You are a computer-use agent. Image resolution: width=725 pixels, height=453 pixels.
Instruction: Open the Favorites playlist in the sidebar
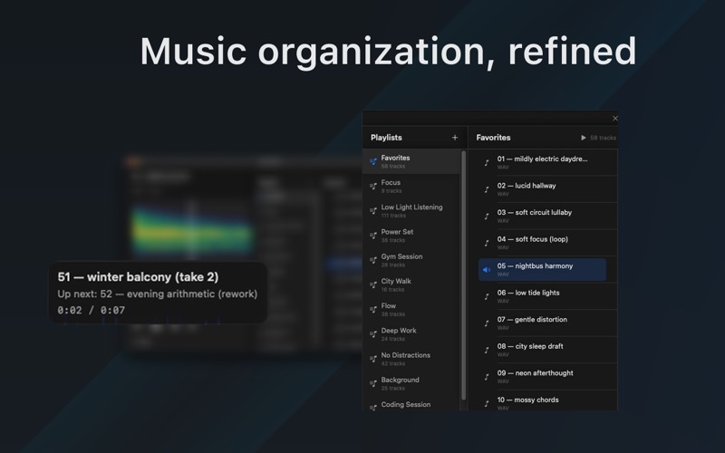pyautogui.click(x=411, y=161)
